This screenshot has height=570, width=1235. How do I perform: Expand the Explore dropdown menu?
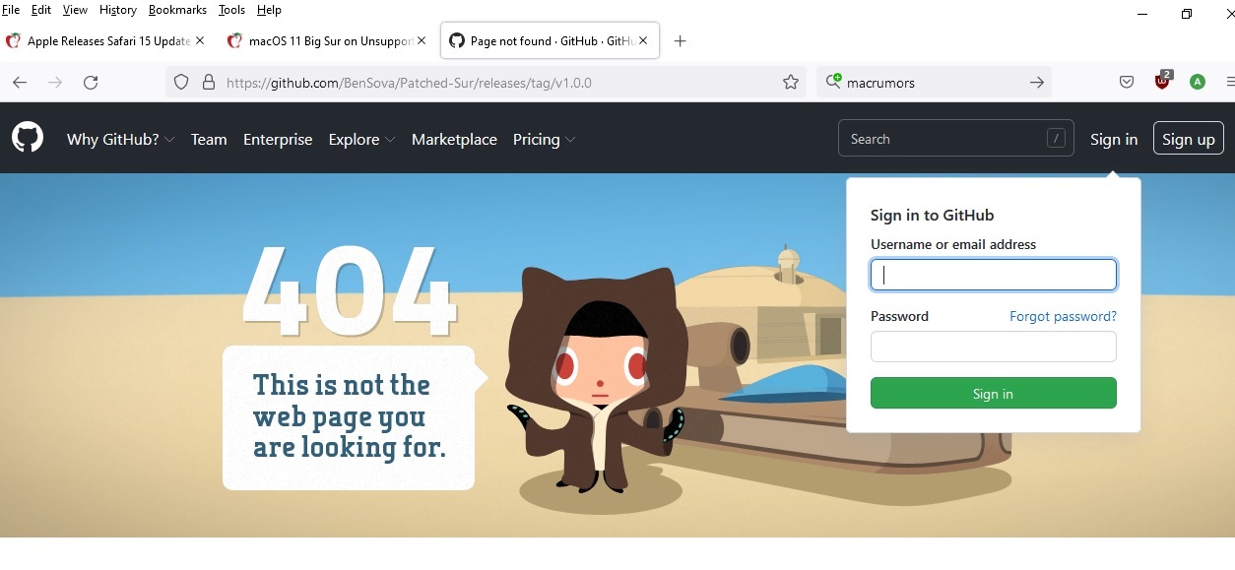click(x=361, y=140)
